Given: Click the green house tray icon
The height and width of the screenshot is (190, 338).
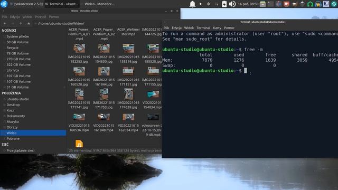Looking at the screenshot, I should pos(310,4).
